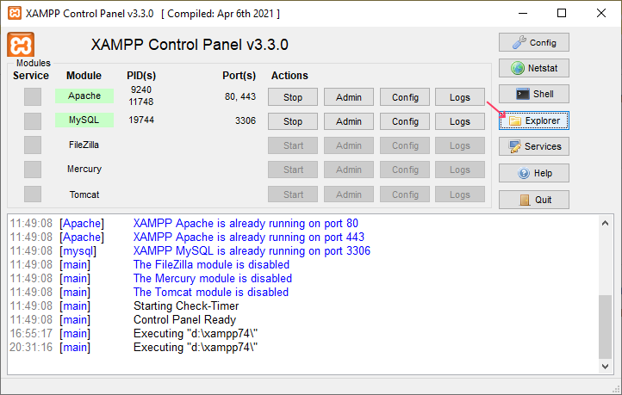Click log line Mercury module is disabled
The image size is (622, 395).
(213, 279)
